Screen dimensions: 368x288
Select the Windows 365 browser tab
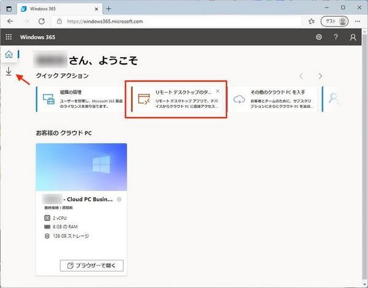(x=60, y=9)
